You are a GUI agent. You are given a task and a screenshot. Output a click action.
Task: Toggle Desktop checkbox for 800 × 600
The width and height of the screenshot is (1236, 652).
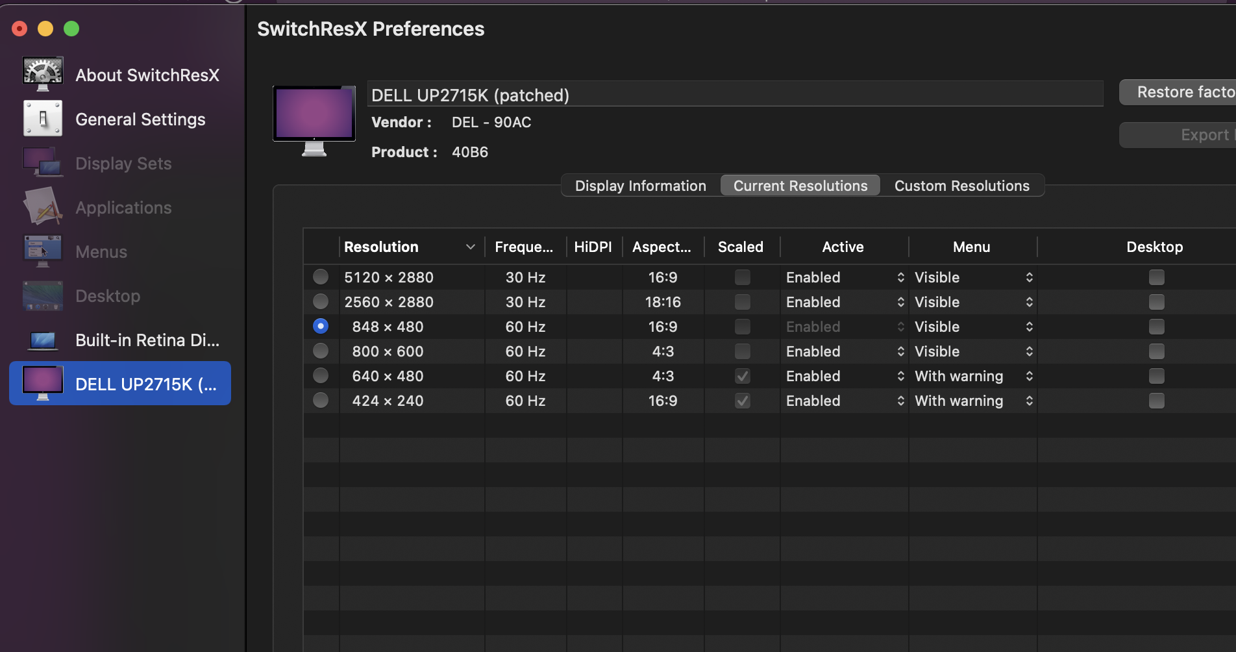point(1157,351)
